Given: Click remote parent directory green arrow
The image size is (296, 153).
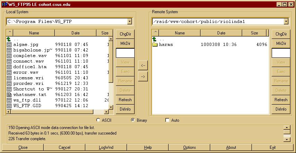Looking at the screenshot, I should (154, 39).
